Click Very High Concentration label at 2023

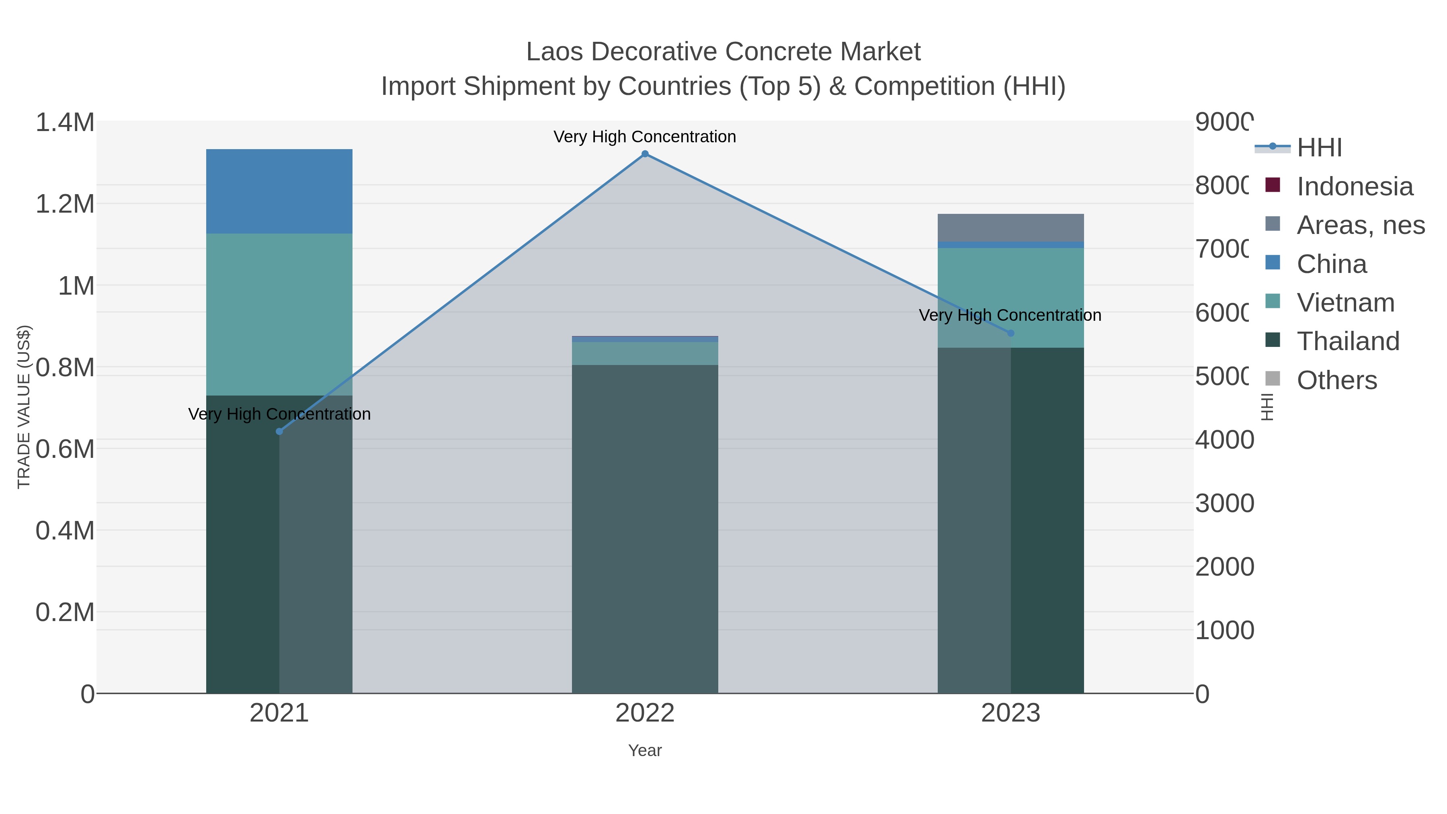(x=1010, y=315)
